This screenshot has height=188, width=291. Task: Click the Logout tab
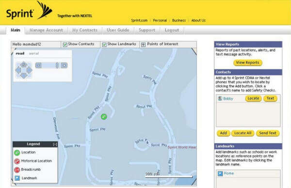point(172,30)
